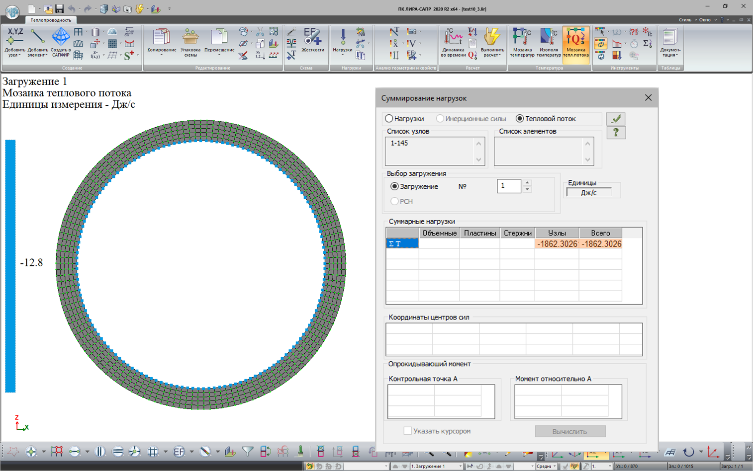Open the Документация tables icon
Viewport: 753px width, 471px height.
click(x=670, y=42)
